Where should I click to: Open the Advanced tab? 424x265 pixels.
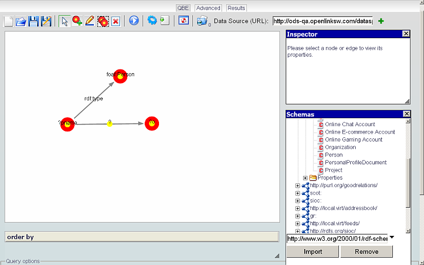(208, 8)
